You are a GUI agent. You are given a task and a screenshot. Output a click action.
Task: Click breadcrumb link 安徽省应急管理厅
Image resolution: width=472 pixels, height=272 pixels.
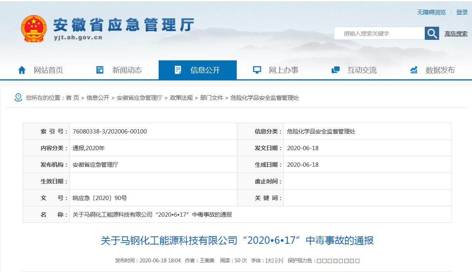[x=140, y=98]
